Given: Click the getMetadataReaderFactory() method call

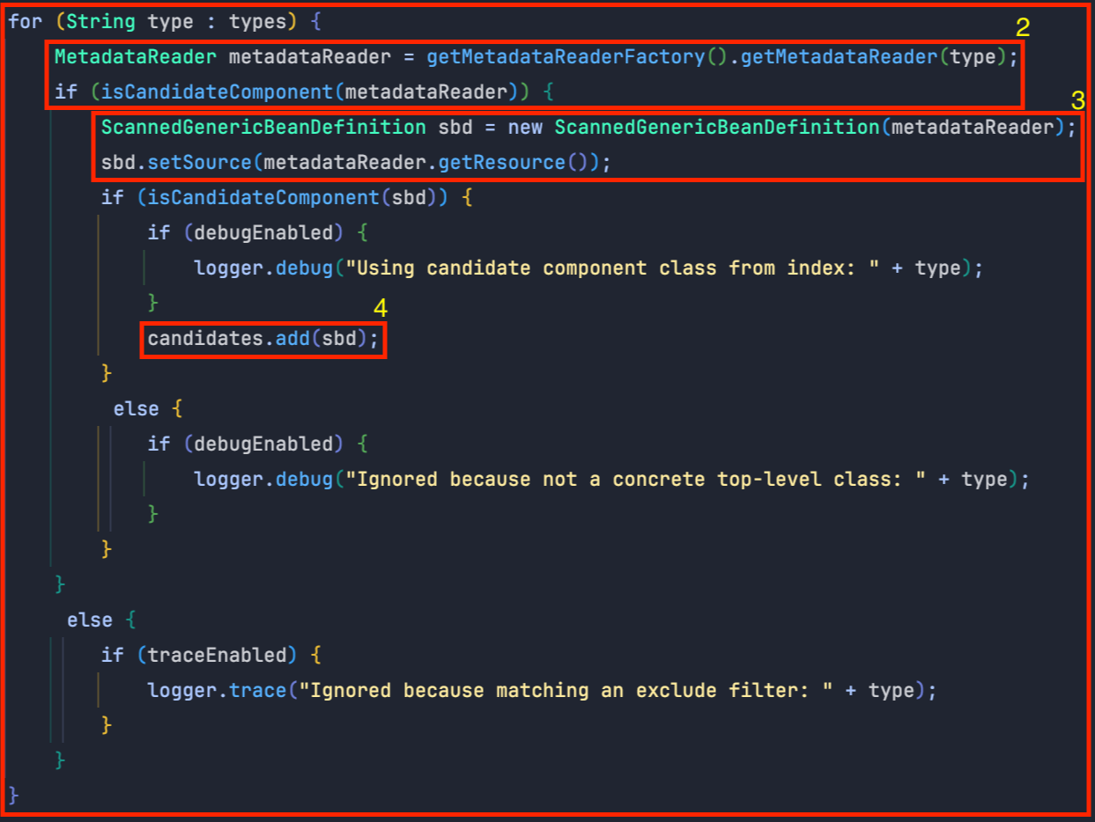Looking at the screenshot, I should point(578,57).
